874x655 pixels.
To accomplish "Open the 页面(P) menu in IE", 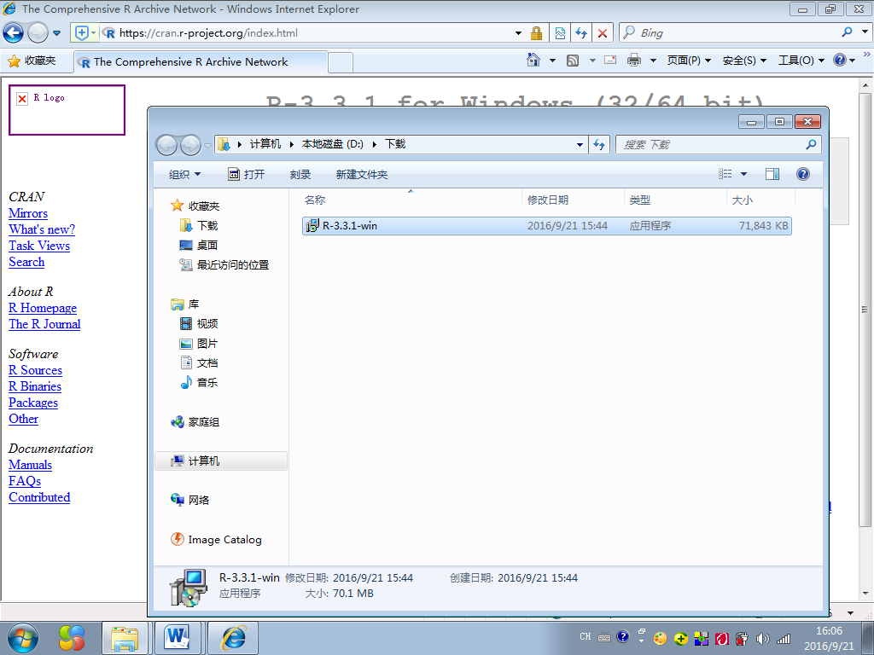I will click(689, 61).
